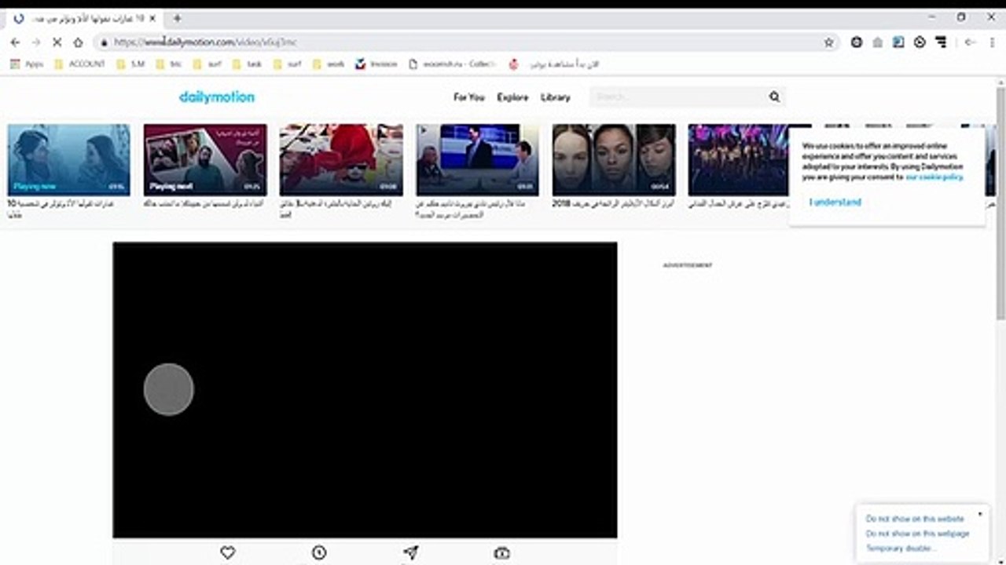Screen dimensions: 1006x565
Task: Open the Invision bookmark
Action: tap(376, 64)
